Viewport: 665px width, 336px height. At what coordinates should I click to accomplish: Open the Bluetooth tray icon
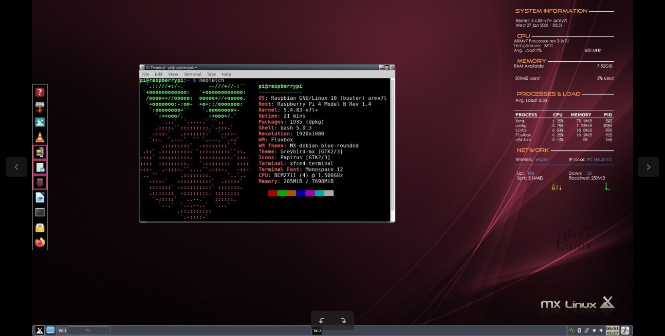click(x=579, y=331)
